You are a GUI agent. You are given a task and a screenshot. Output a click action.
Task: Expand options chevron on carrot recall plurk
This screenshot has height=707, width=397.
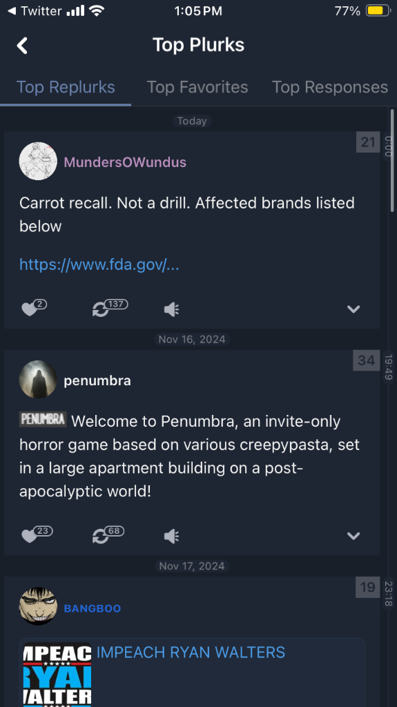pos(354,309)
